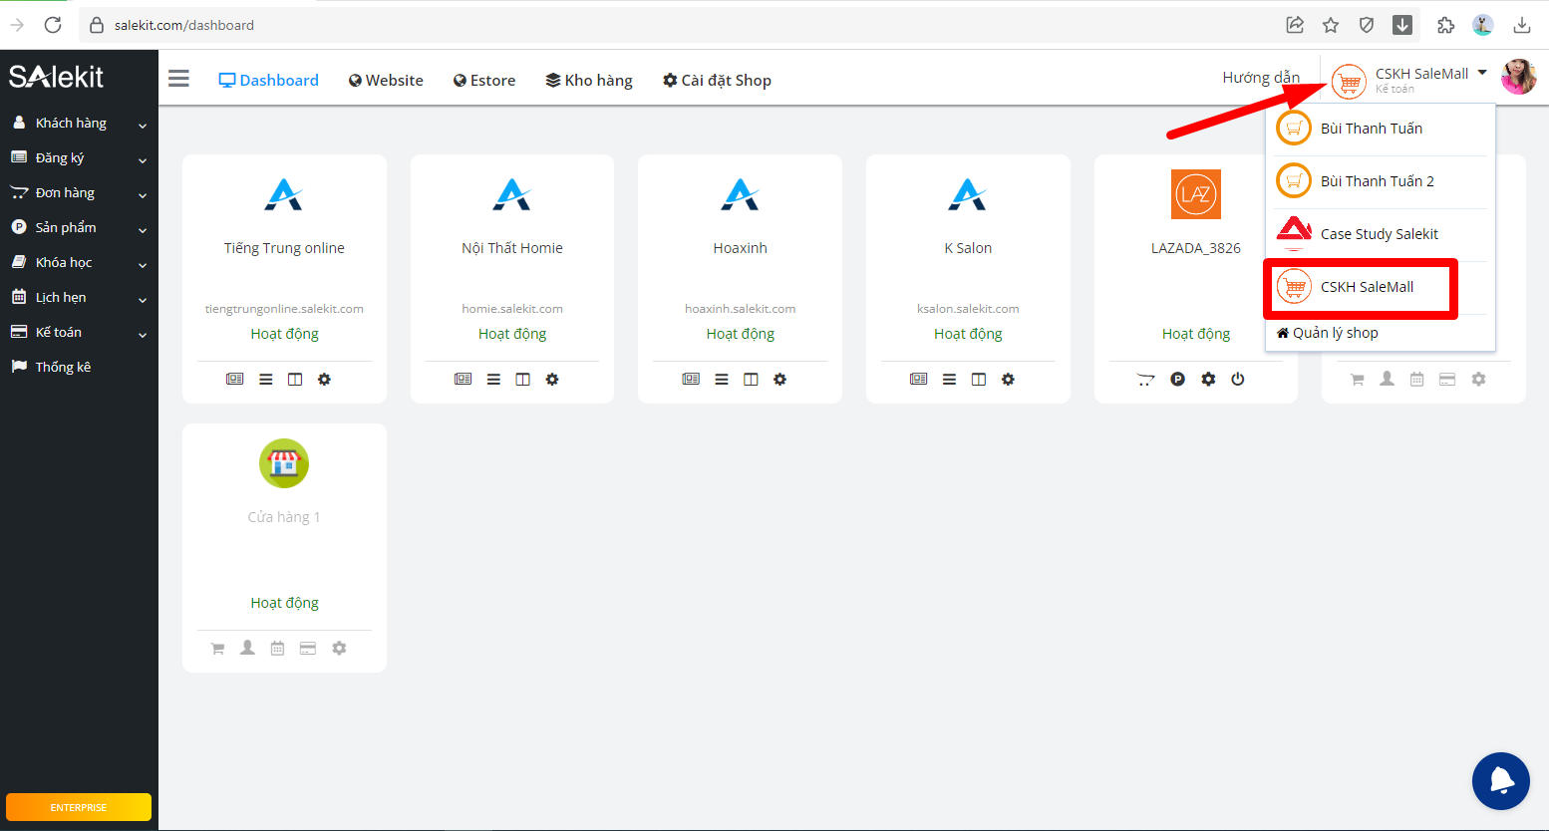Screen dimensions: 1549x831
Task: Click the notification bell floating button
Action: (1501, 781)
